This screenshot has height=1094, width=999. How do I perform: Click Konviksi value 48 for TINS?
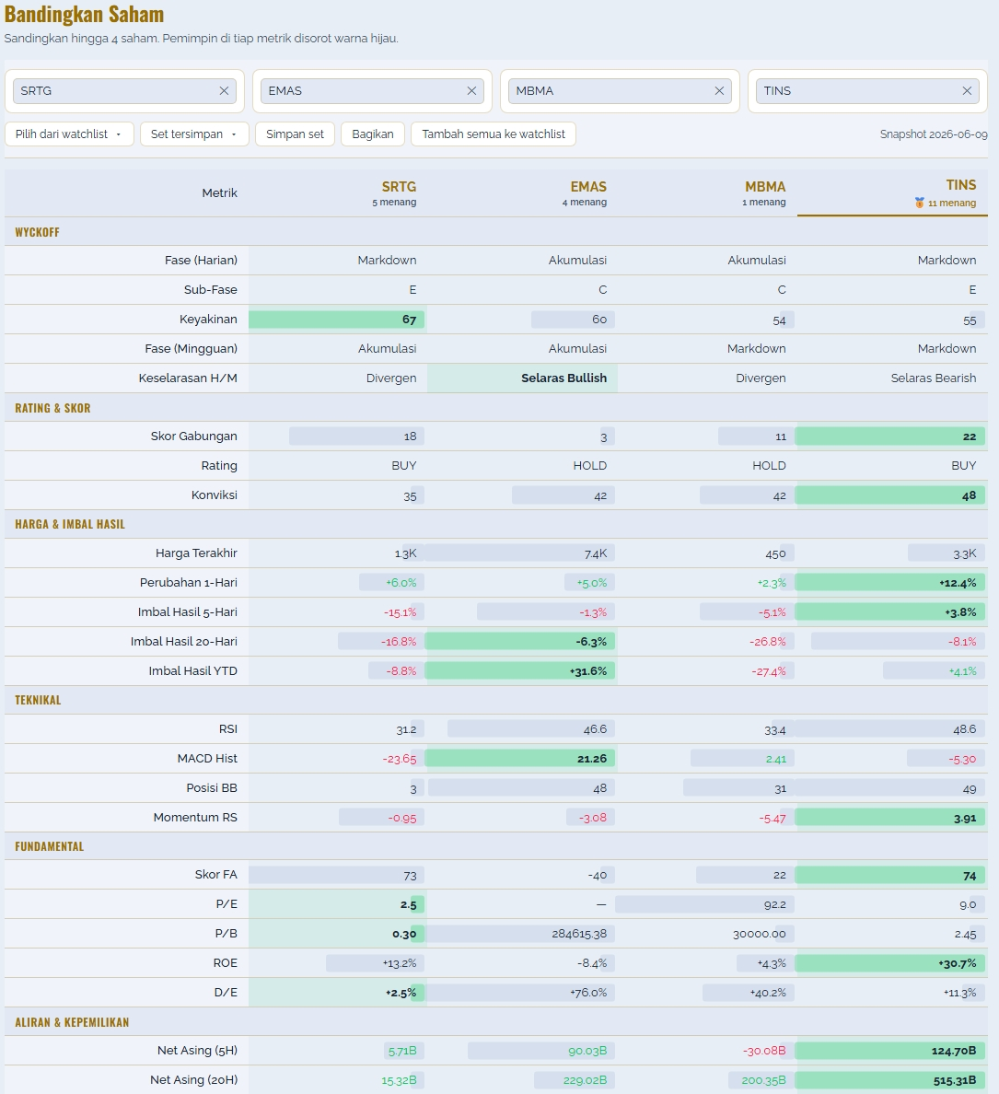tap(890, 495)
